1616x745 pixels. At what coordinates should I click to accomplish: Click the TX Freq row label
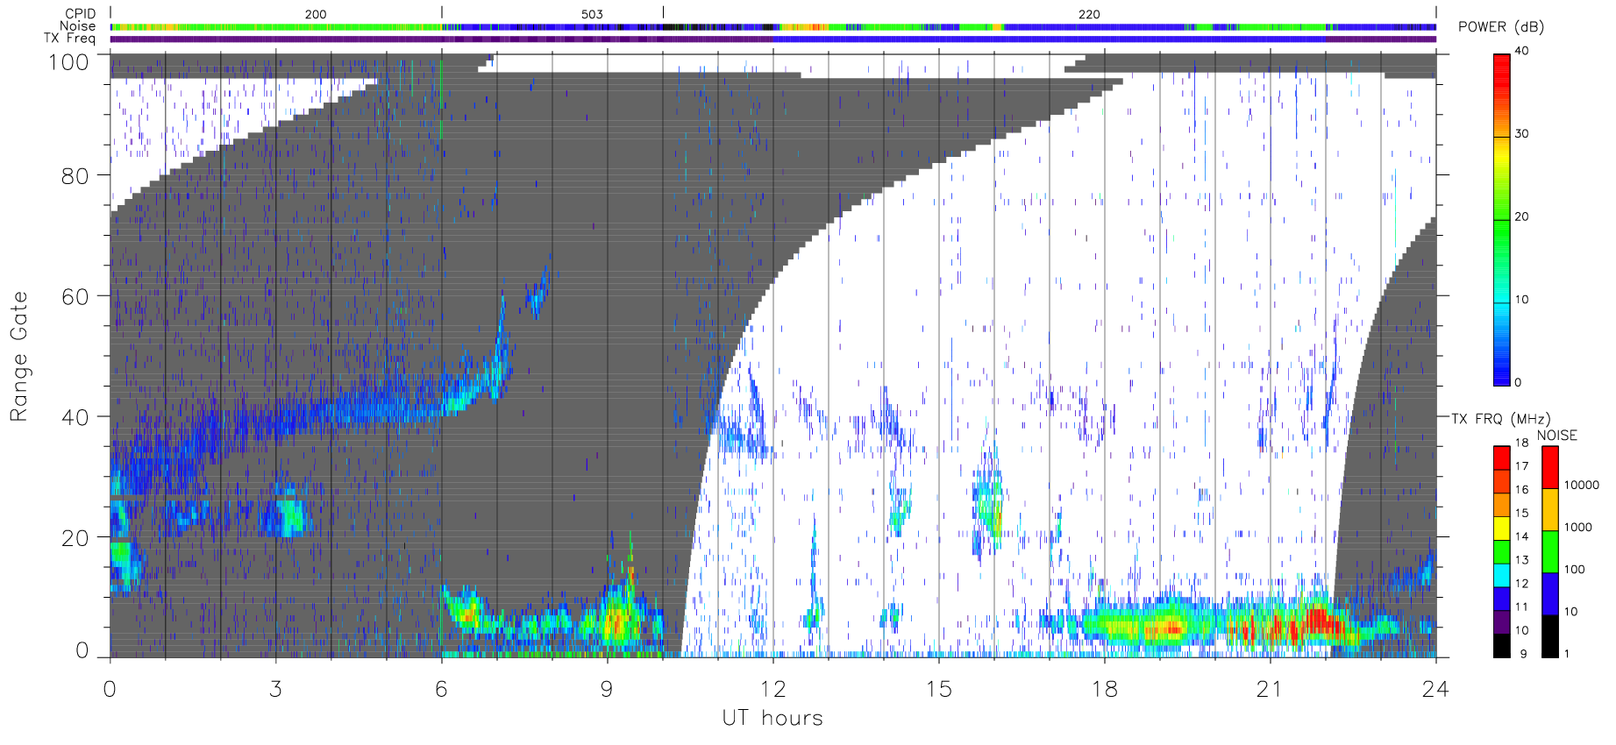pos(69,39)
